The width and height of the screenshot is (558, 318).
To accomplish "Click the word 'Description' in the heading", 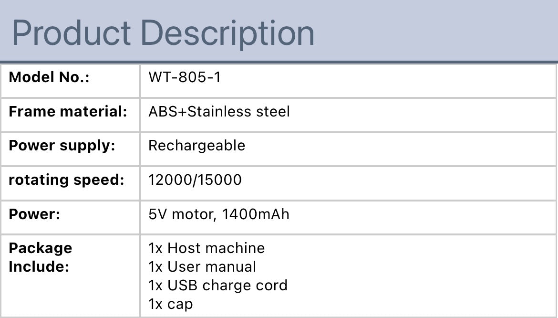I will pyautogui.click(x=228, y=33).
